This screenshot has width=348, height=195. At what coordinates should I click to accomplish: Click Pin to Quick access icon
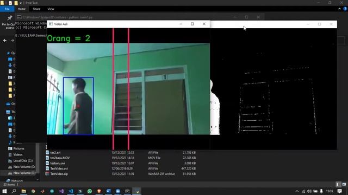click(x=10, y=18)
